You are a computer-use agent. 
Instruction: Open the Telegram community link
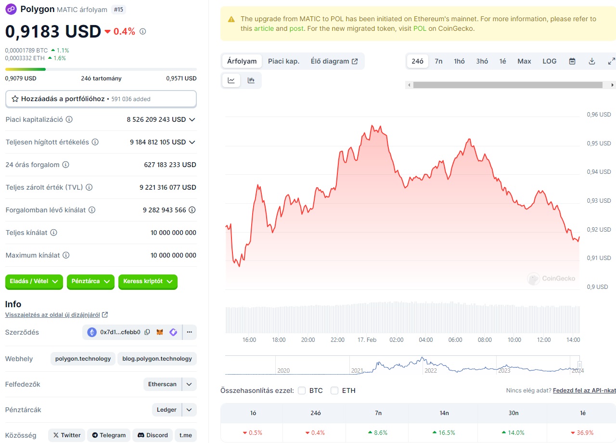pyautogui.click(x=109, y=435)
